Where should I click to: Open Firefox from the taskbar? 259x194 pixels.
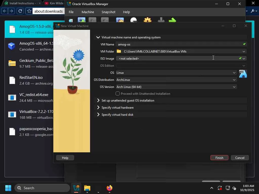109,188
